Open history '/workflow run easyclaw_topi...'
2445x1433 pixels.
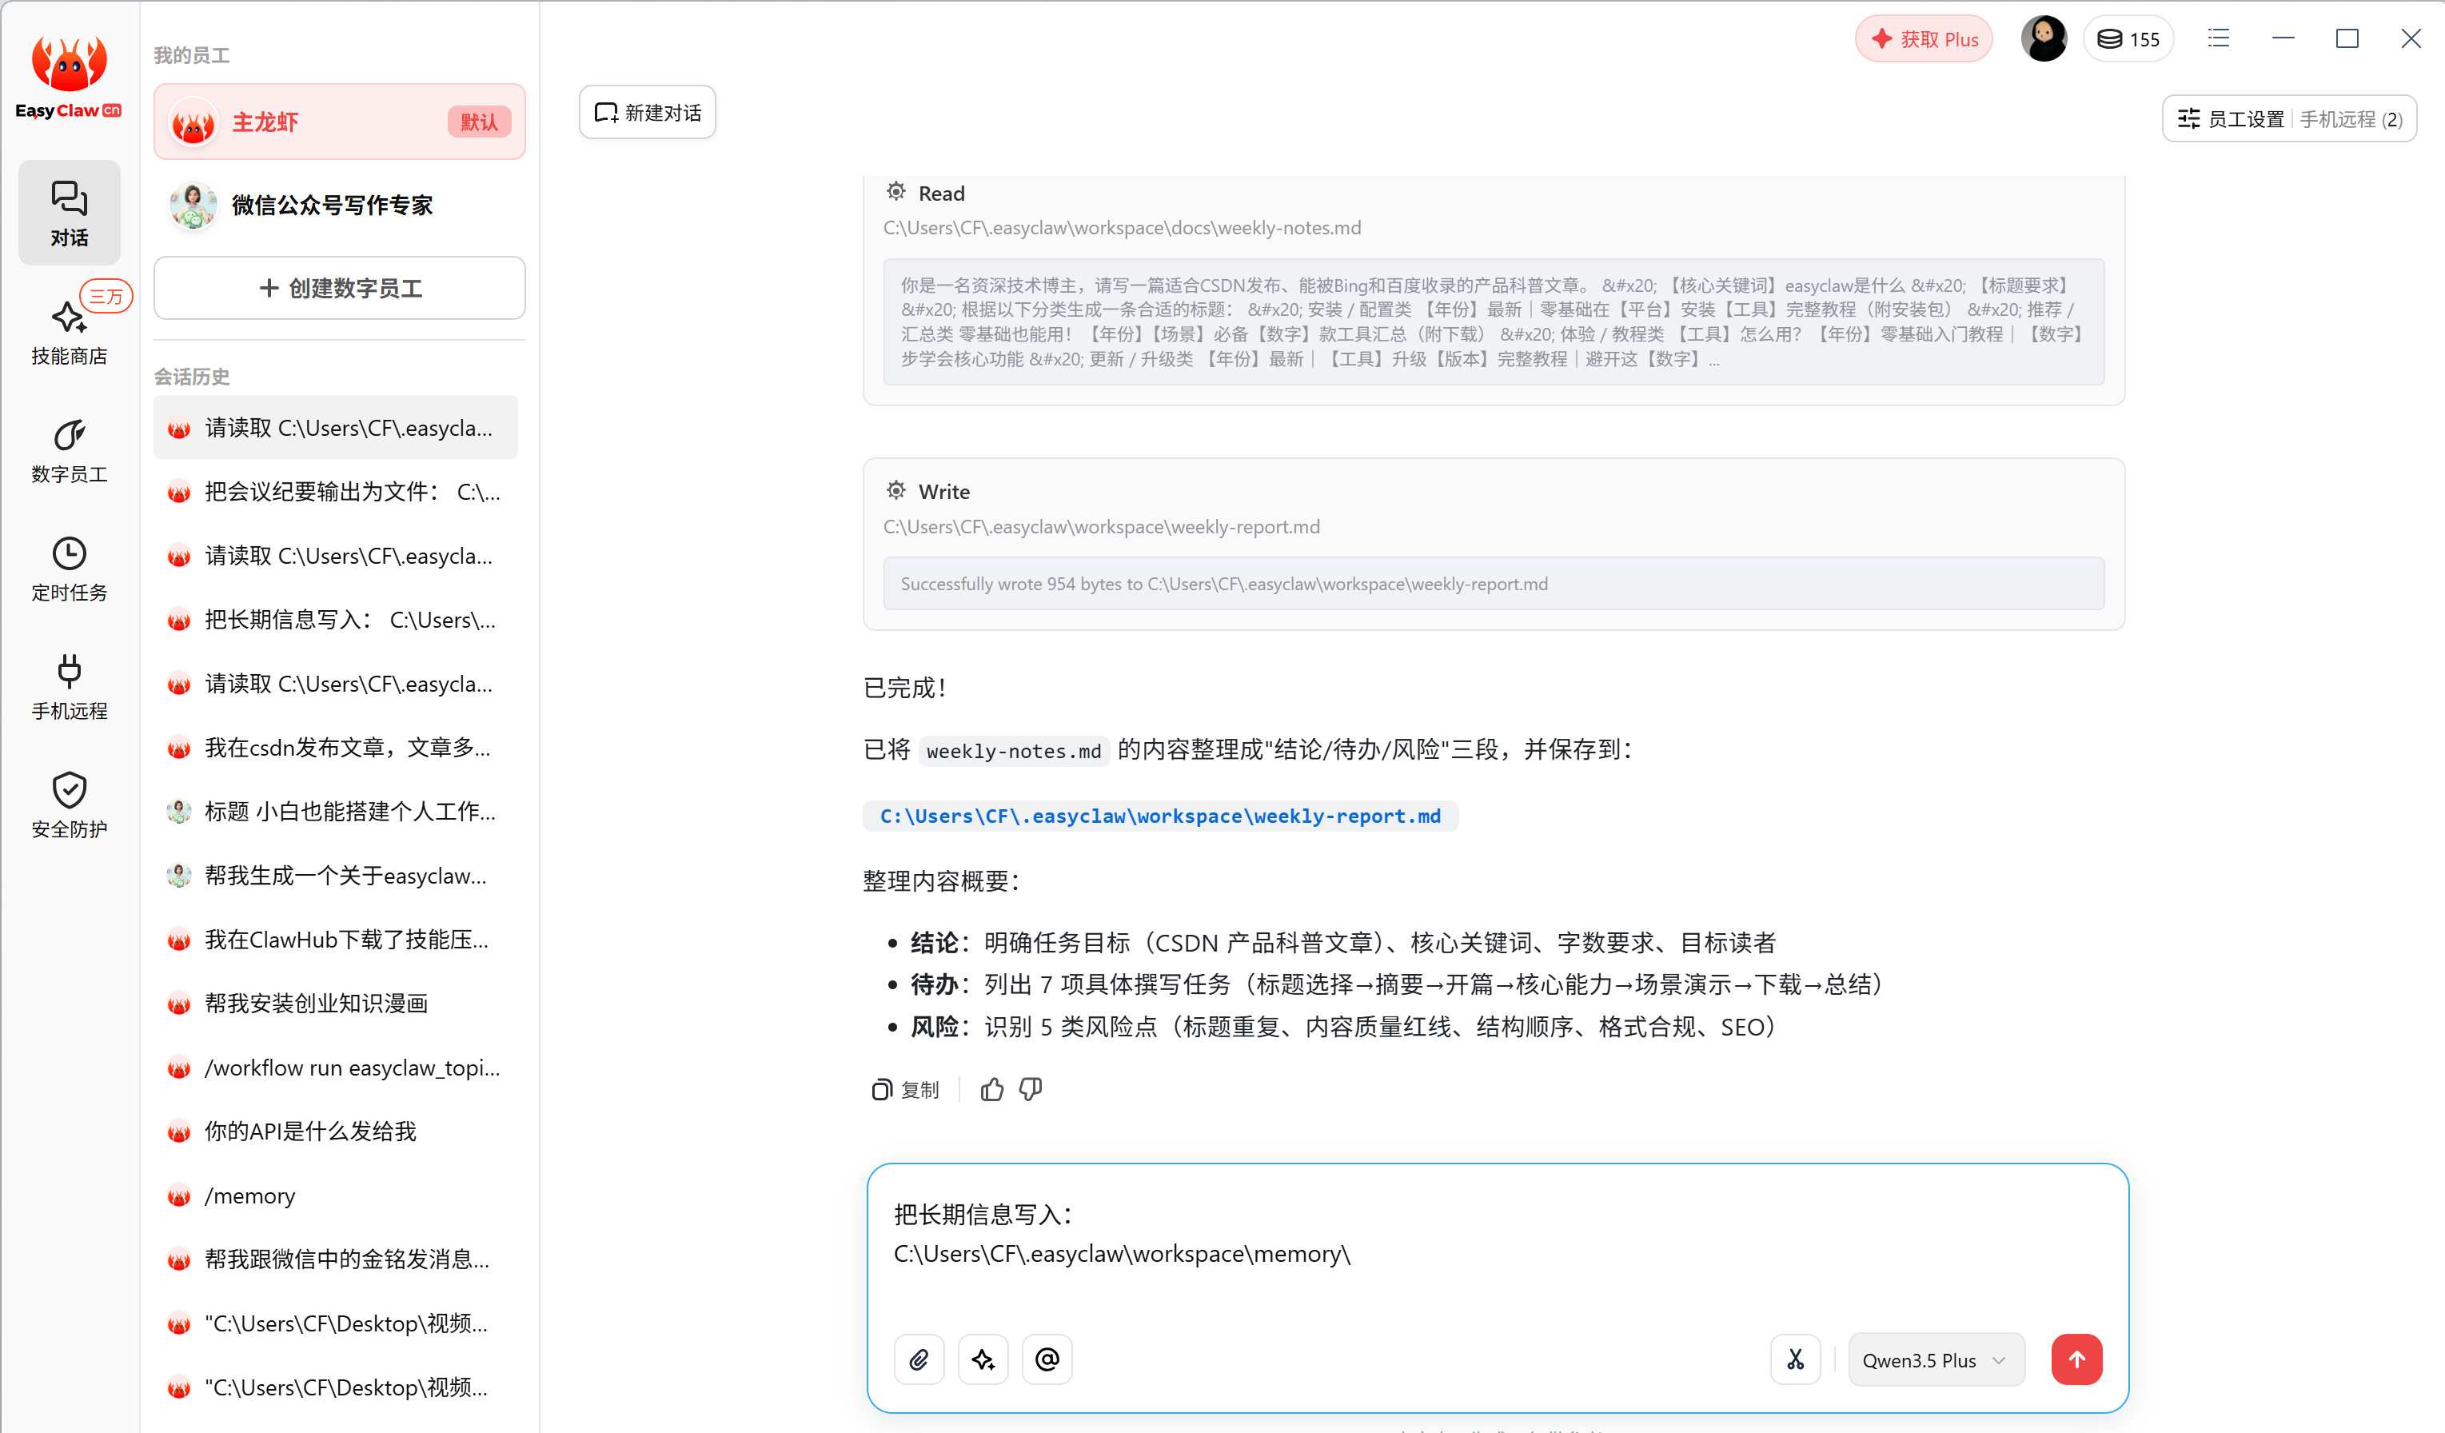pos(336,1068)
